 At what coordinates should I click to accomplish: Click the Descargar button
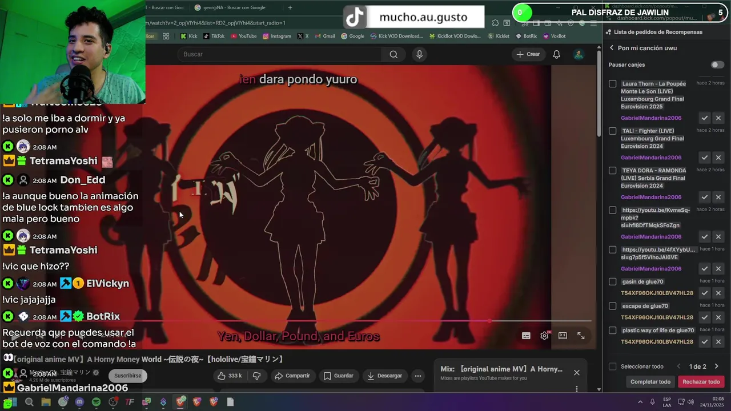pos(384,376)
